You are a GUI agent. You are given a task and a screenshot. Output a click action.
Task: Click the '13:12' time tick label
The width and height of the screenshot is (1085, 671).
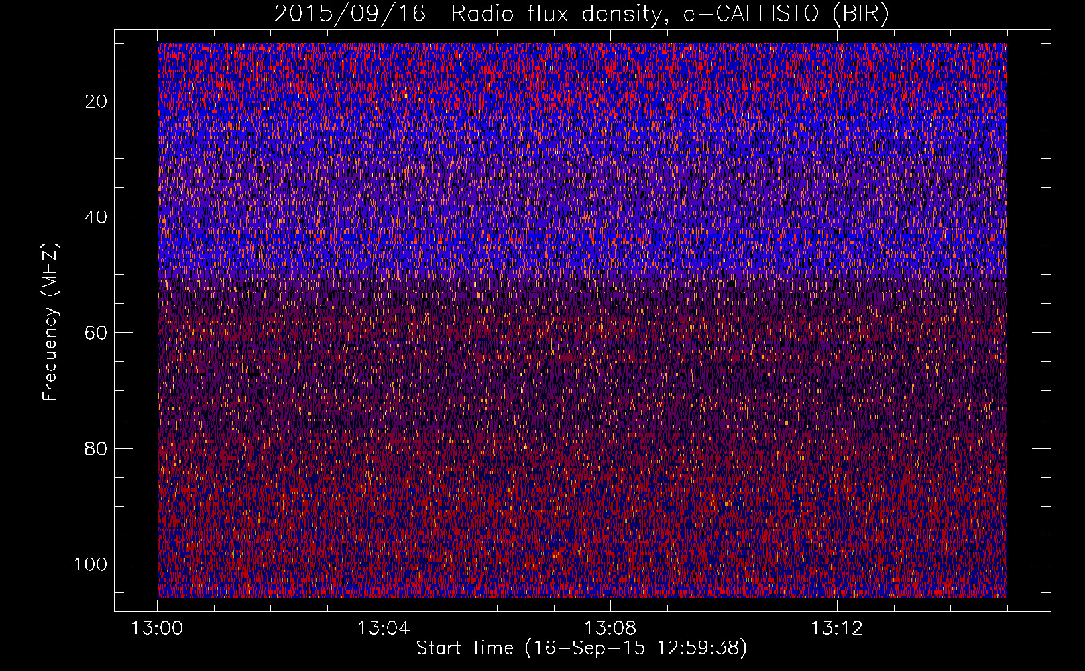tap(837, 629)
